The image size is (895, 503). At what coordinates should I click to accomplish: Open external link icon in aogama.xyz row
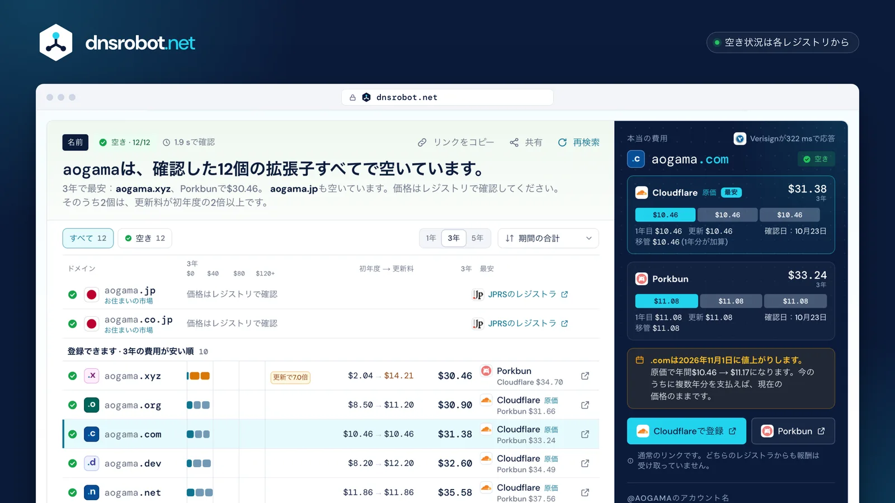tap(585, 376)
